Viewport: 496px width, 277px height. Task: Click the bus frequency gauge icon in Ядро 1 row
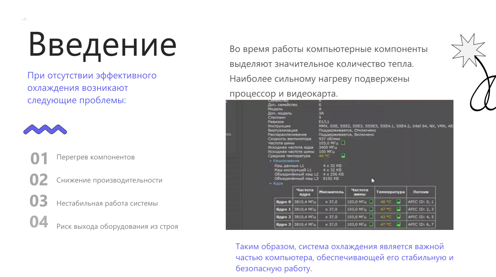(x=371, y=209)
